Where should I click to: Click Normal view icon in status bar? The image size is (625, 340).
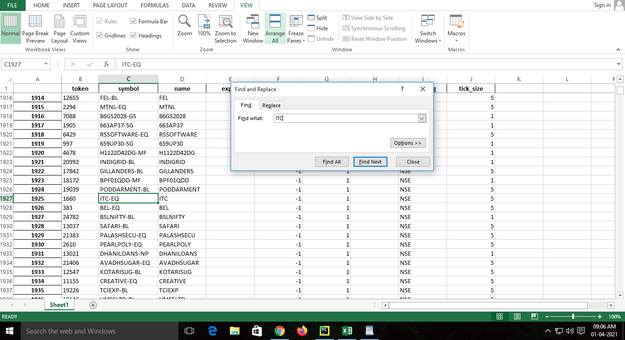point(500,317)
